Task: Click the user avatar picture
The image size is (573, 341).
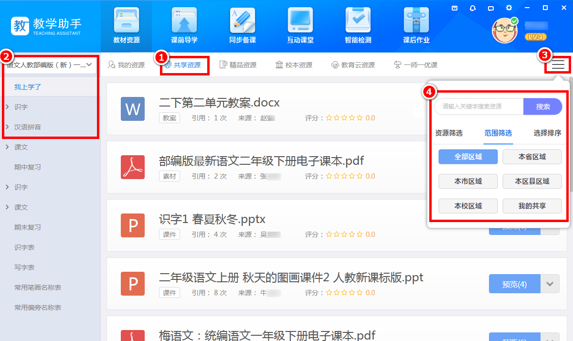Action: click(505, 31)
